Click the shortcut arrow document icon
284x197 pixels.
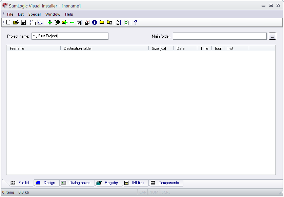(x=80, y=22)
